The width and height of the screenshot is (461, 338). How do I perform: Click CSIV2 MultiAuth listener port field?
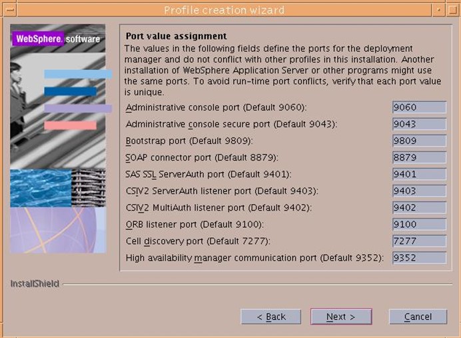pyautogui.click(x=419, y=208)
